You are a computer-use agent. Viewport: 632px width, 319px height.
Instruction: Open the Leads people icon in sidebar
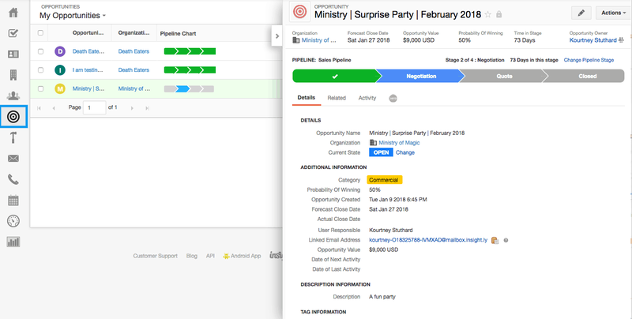pyautogui.click(x=13, y=96)
